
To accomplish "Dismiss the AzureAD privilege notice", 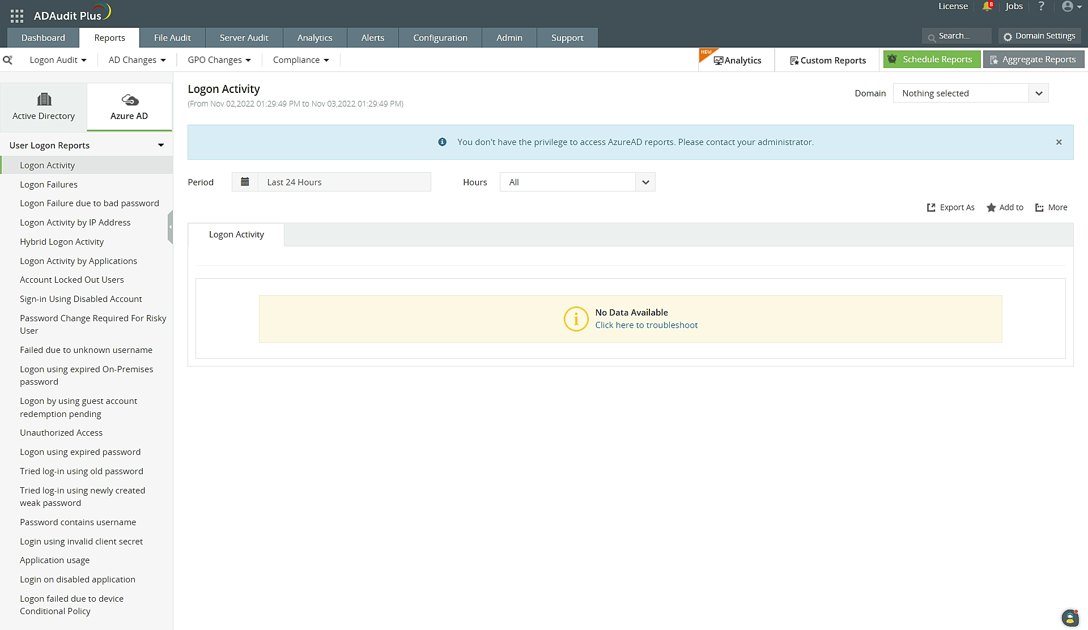I will [x=1059, y=142].
